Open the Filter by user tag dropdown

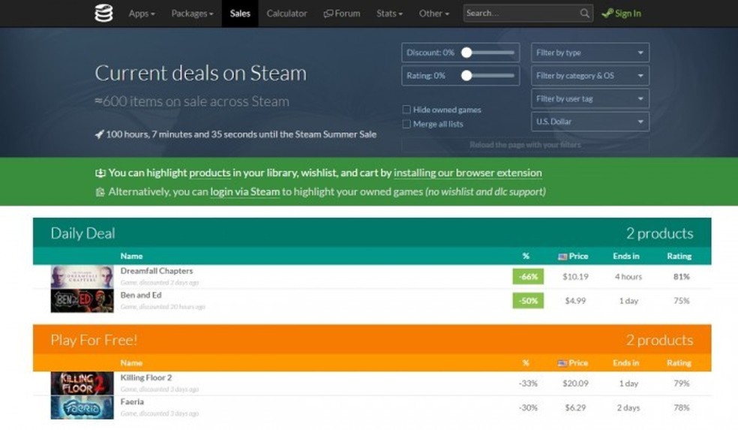[590, 98]
